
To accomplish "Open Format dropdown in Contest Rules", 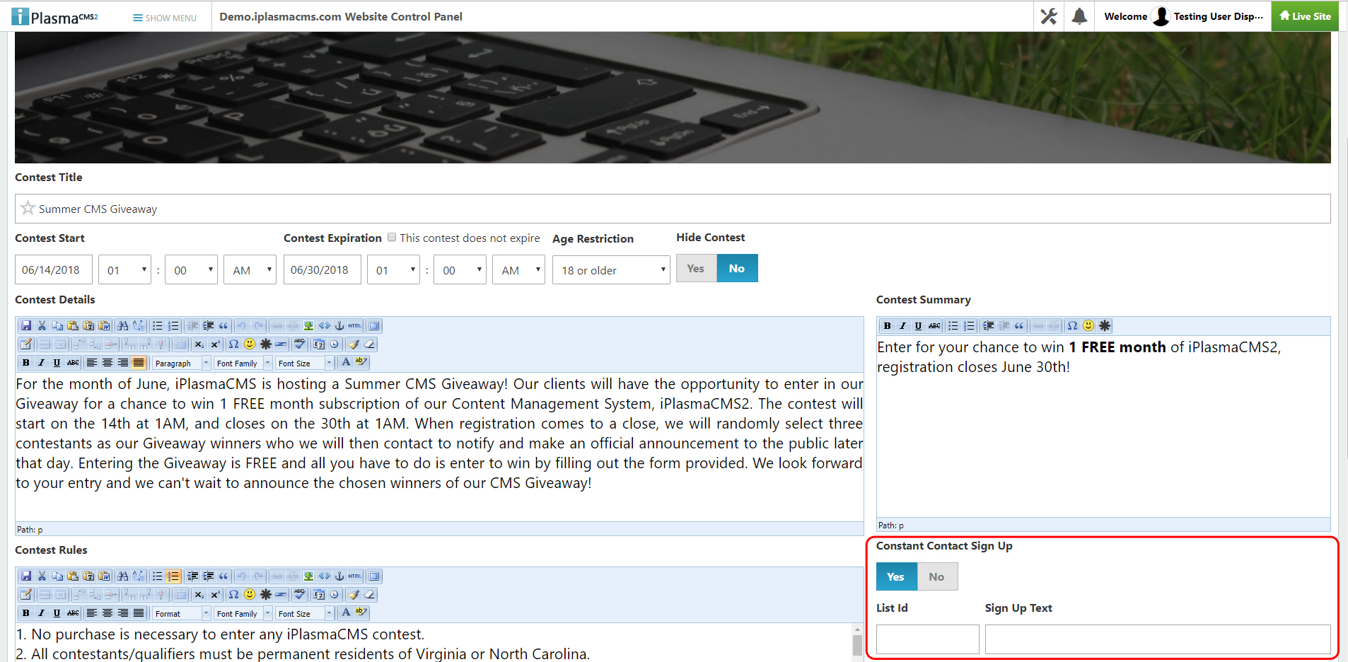I will (182, 613).
